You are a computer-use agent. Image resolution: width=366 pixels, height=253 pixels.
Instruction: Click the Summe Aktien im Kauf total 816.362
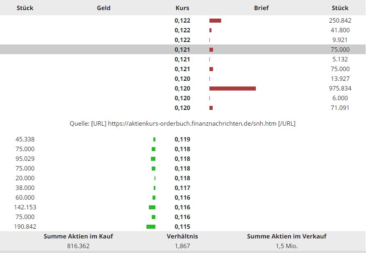click(x=78, y=245)
